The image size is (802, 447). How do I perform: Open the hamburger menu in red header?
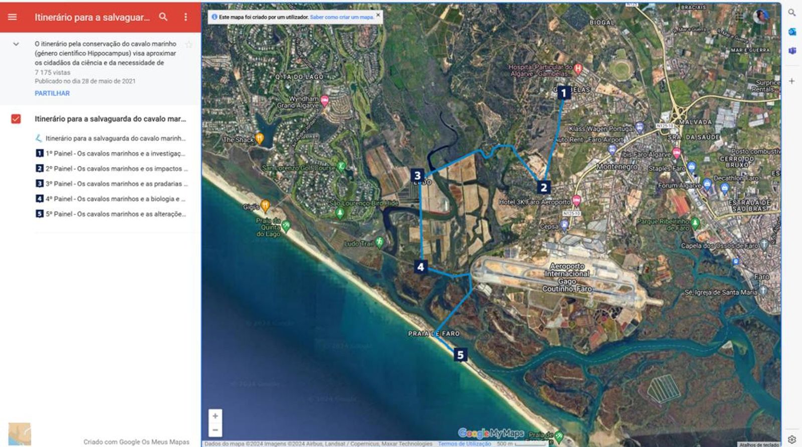(x=13, y=17)
